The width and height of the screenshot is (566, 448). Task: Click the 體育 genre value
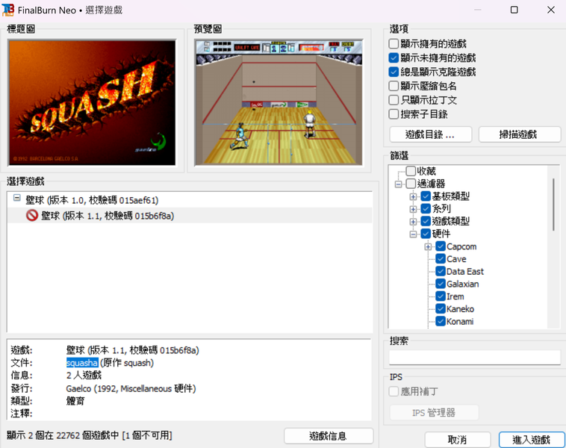point(75,401)
